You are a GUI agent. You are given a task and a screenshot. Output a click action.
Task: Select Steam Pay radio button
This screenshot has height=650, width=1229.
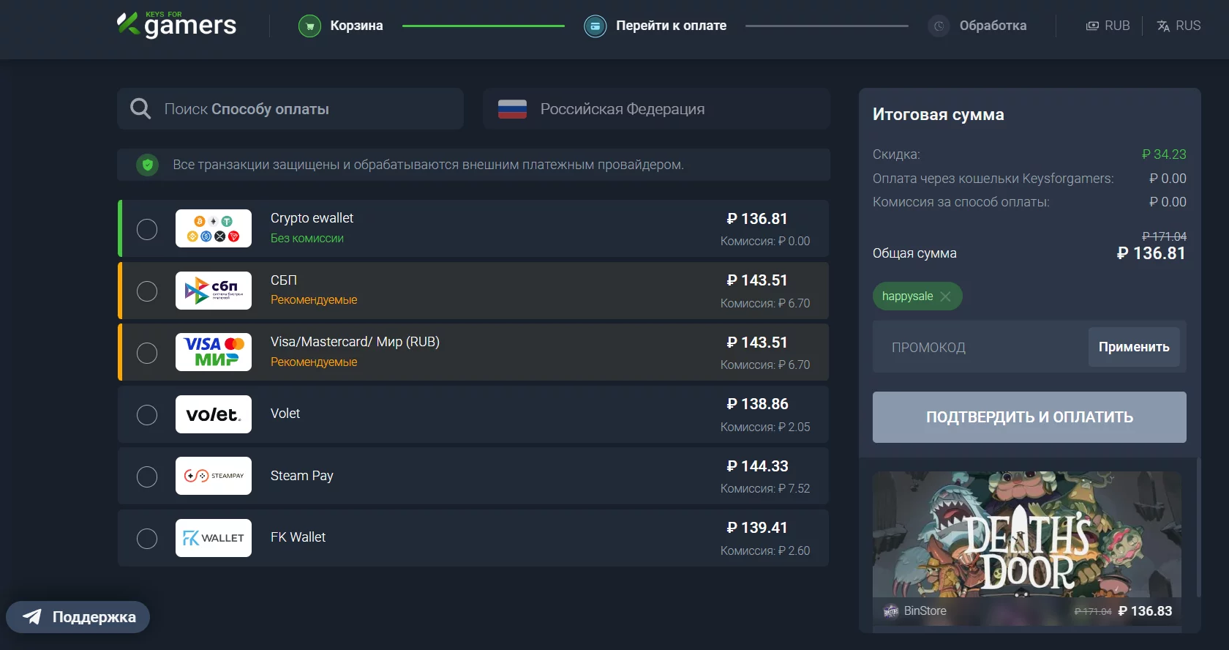[x=147, y=477]
